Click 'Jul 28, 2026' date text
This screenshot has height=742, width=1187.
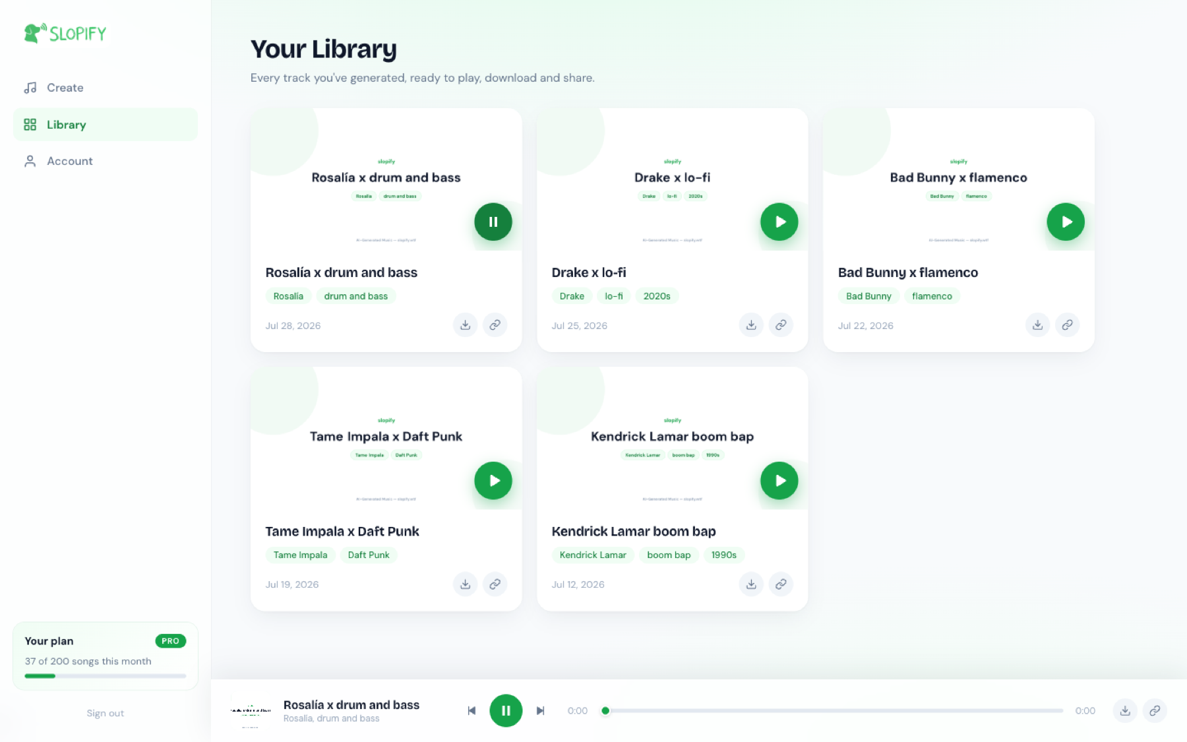[x=293, y=326]
